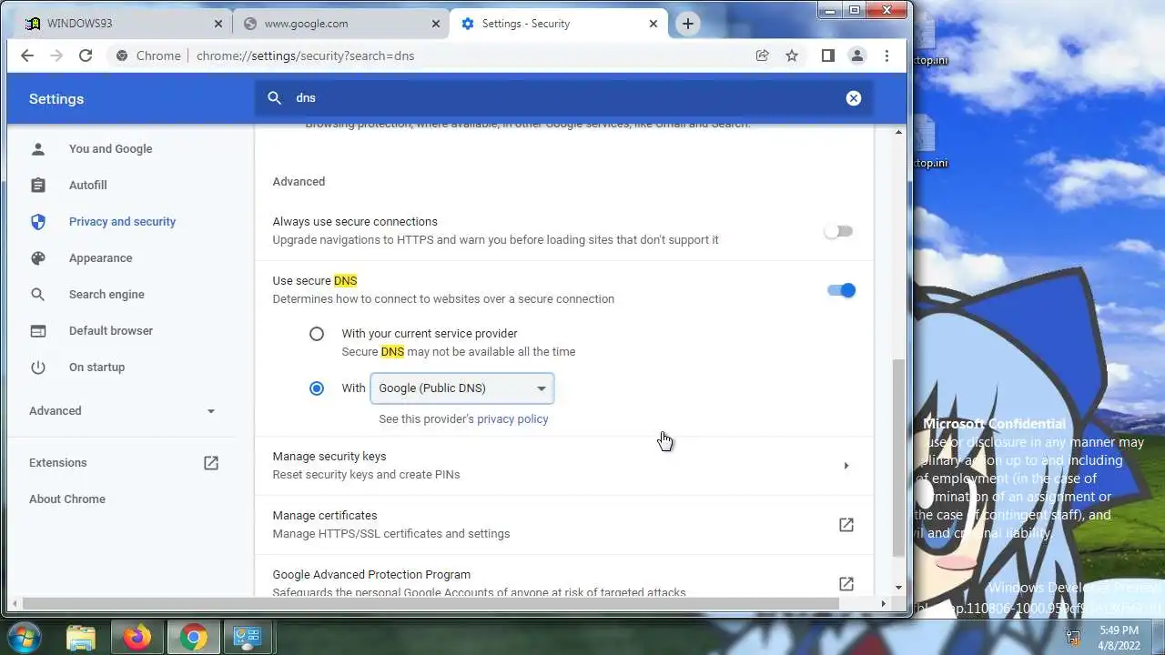1165x655 pixels.
Task: Open the side panel icon
Action: point(827,55)
